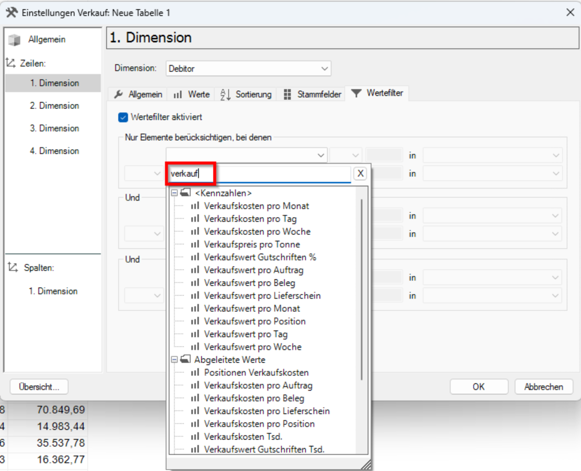Click the OK button

(479, 387)
